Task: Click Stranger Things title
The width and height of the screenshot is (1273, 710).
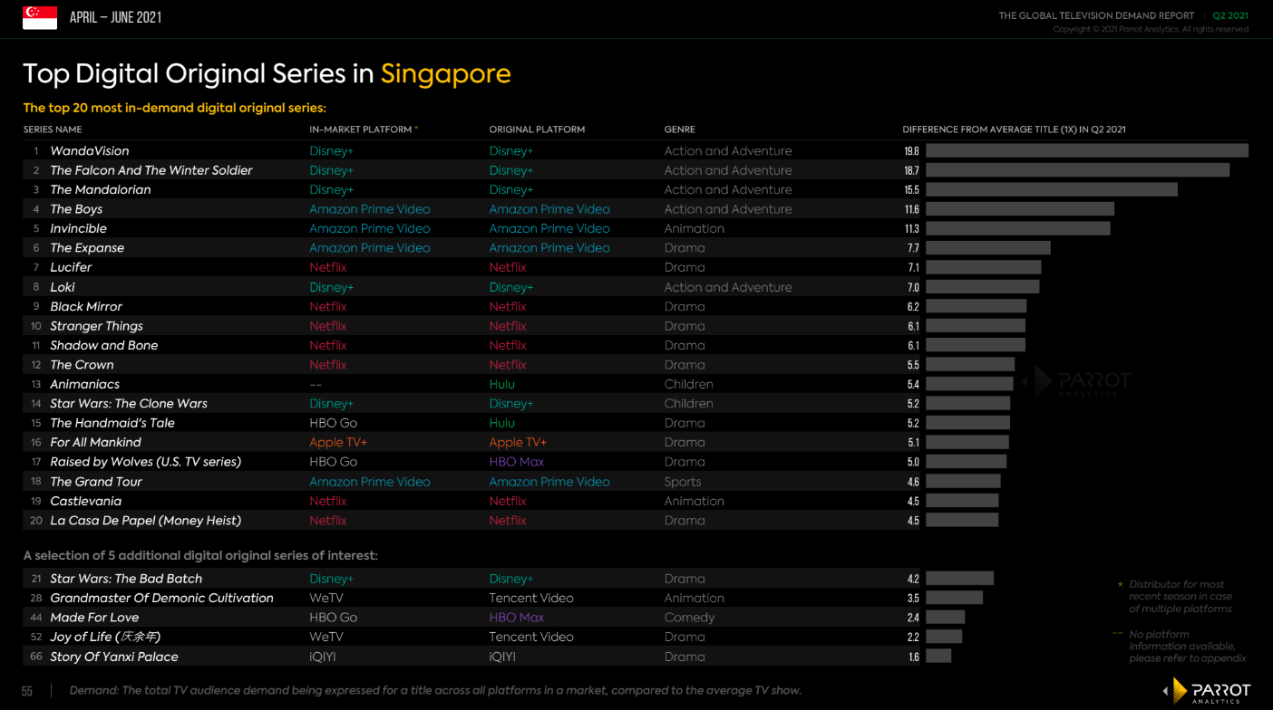Action: (x=96, y=326)
